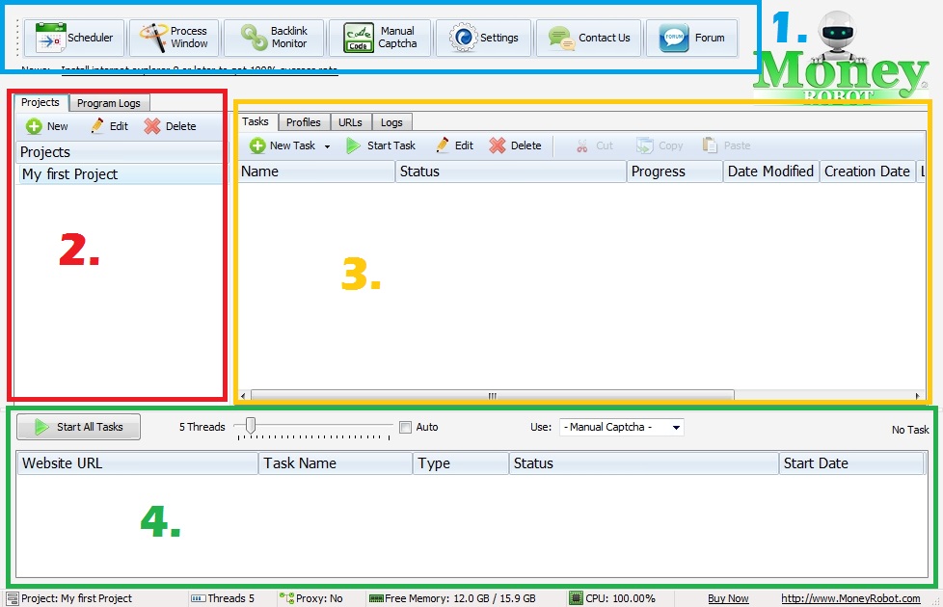Image resolution: width=943 pixels, height=607 pixels.
Task: Switch to the Program Logs tab
Action: coord(109,103)
